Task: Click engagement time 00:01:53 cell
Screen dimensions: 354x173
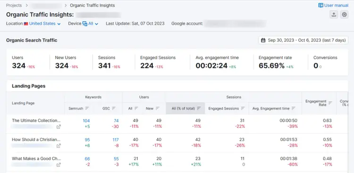Action: (x=289, y=140)
